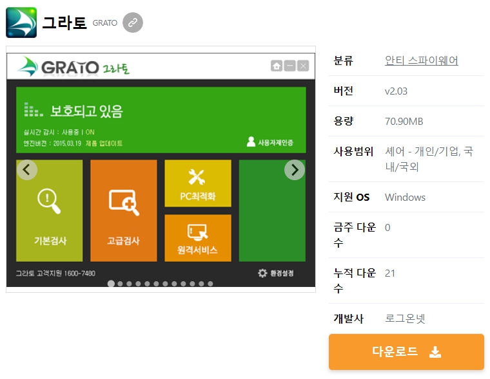
Task: Jump to the last carousel dot
Action: 210,284
